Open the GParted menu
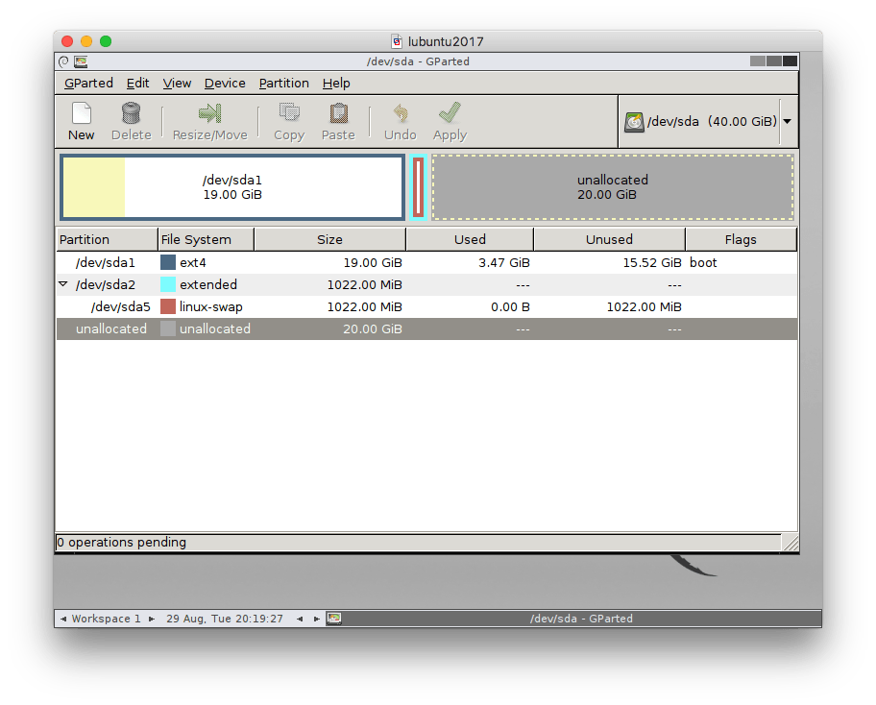This screenshot has width=876, height=705. [x=88, y=84]
